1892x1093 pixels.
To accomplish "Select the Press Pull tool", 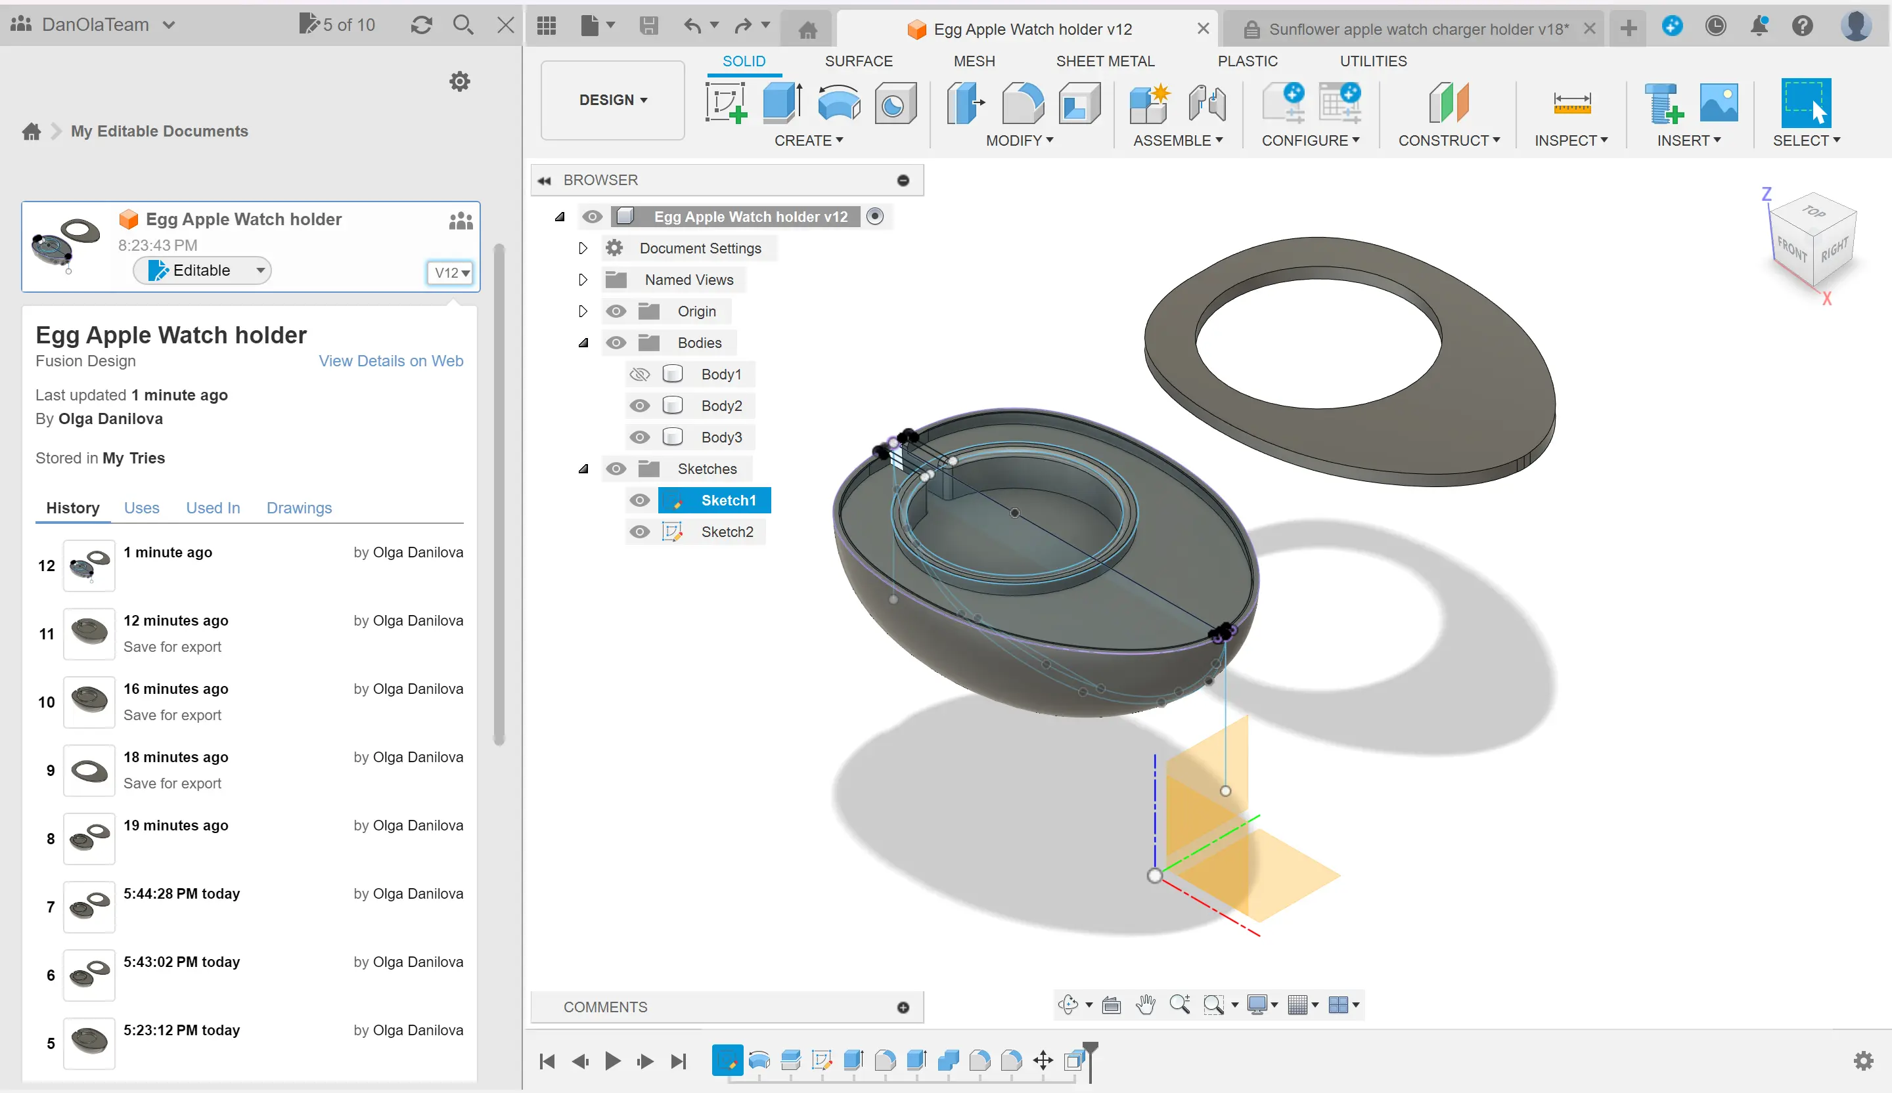I will tap(966, 104).
